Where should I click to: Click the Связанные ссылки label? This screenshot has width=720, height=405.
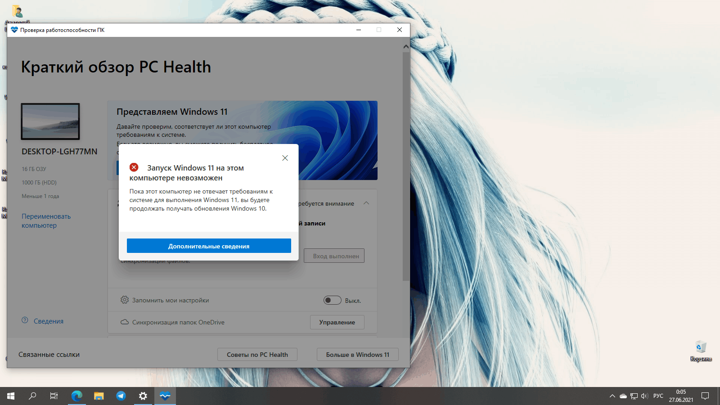tap(49, 355)
